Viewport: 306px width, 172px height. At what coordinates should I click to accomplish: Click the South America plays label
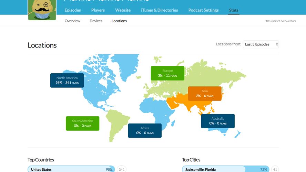point(82,123)
